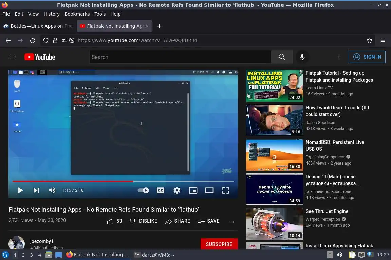Go to YouTube home via logo
This screenshot has width=391, height=260.
tap(40, 57)
